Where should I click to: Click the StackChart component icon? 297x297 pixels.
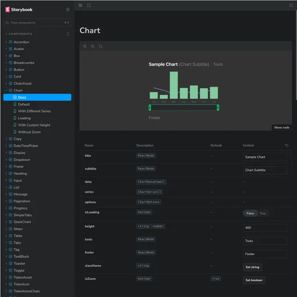coord(10,222)
